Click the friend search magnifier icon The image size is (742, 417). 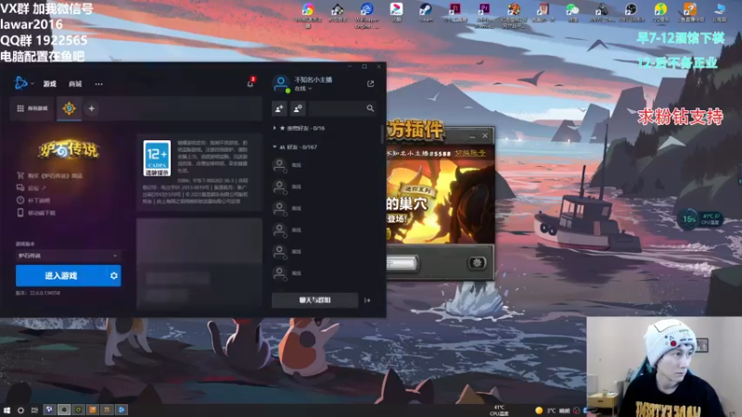pos(370,108)
